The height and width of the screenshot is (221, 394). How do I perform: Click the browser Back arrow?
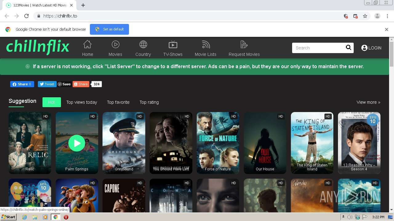[7, 16]
